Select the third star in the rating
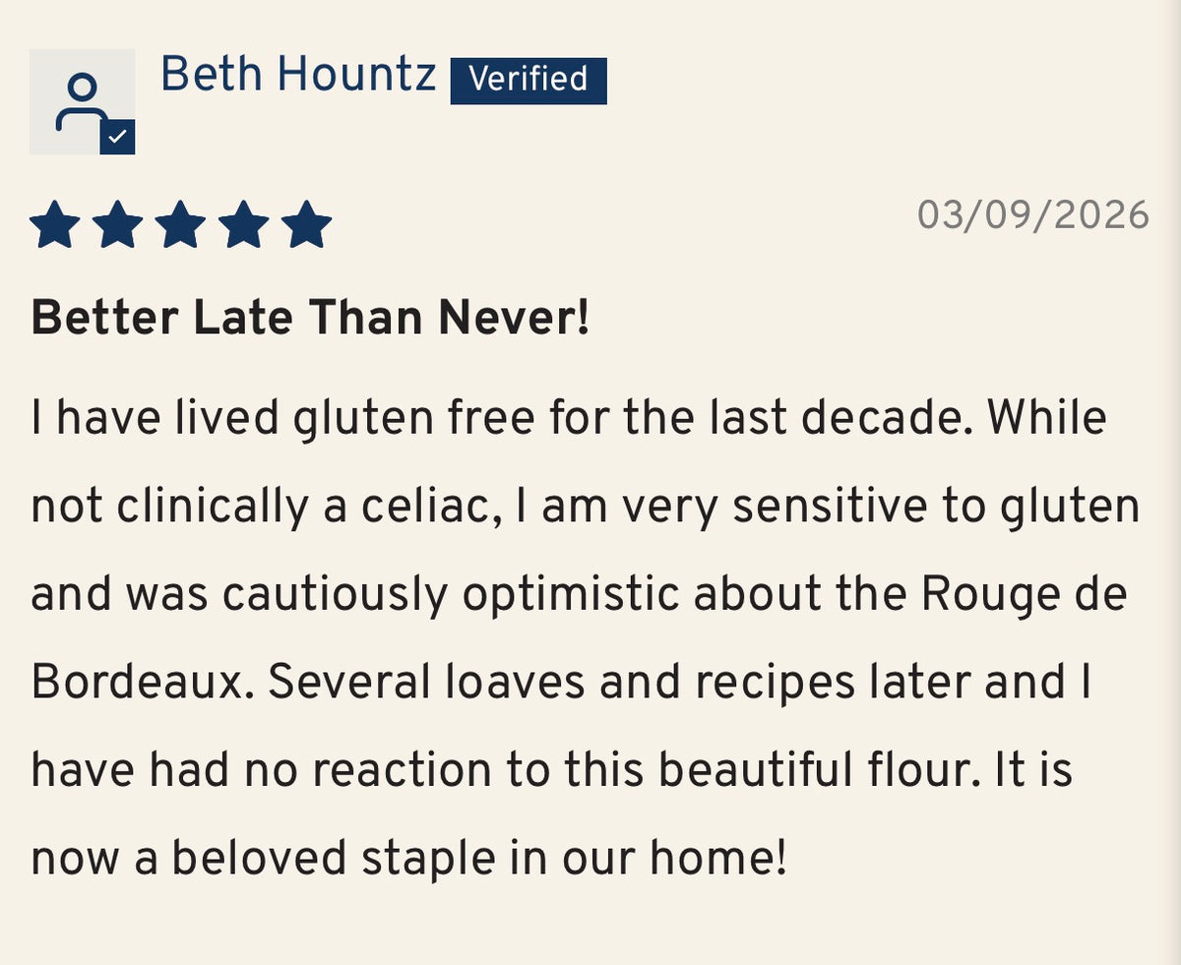 [x=181, y=225]
